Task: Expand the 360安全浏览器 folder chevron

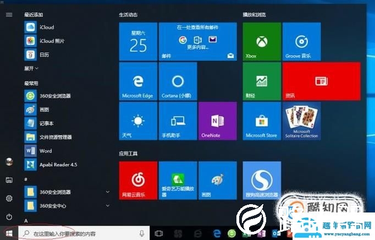Action: (108, 192)
